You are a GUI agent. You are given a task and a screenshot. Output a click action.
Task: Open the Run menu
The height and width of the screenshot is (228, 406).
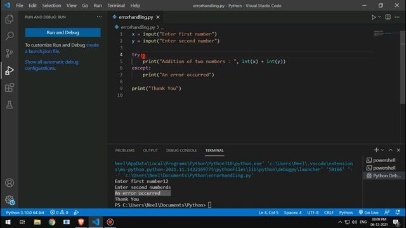[98, 6]
